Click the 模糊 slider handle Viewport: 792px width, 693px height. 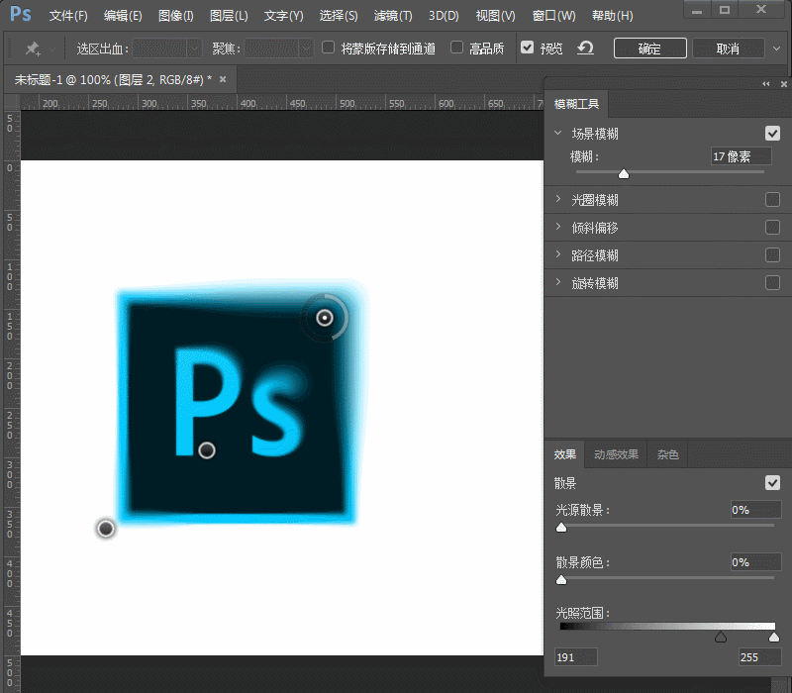[624, 174]
